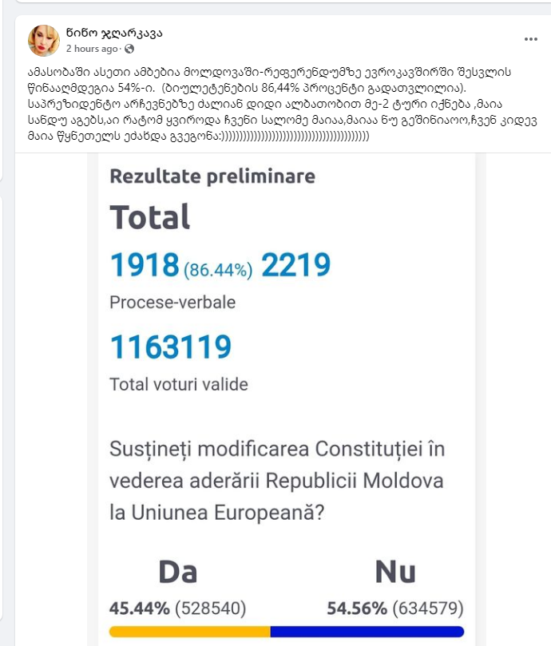This screenshot has height=646, width=551.
Task: Click the "Procese-verbale" label
Action: click(x=172, y=303)
